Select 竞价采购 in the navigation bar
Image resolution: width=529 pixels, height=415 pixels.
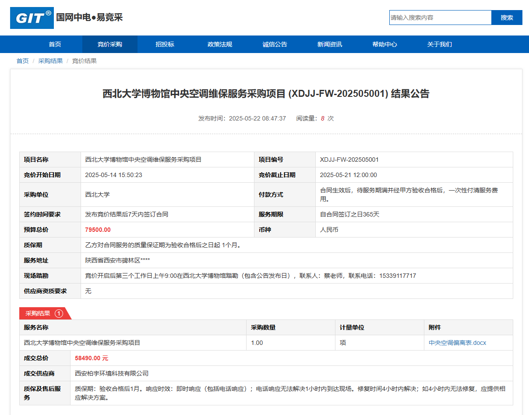pyautogui.click(x=109, y=44)
